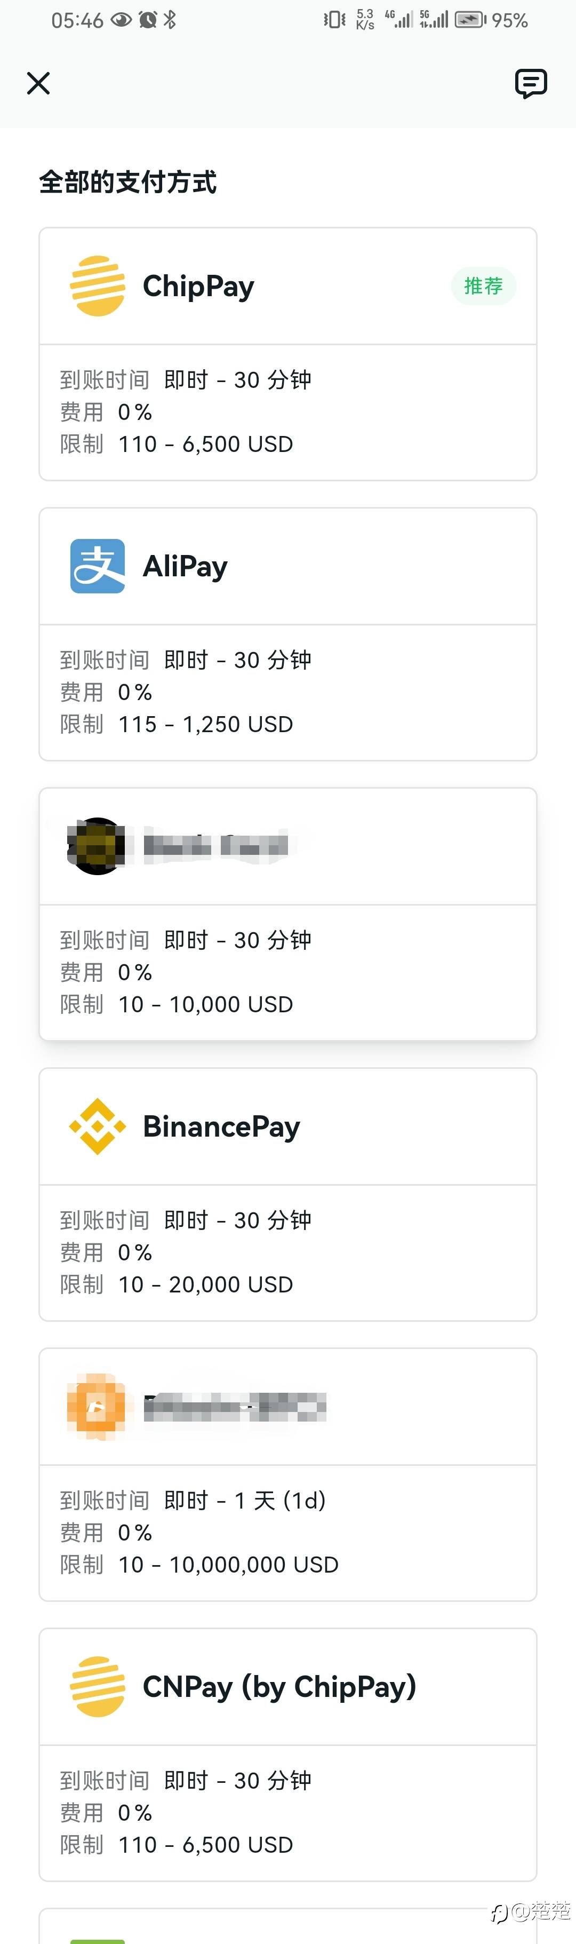Close the payment methods page
Image resolution: width=576 pixels, height=1944 pixels.
pyautogui.click(x=38, y=83)
